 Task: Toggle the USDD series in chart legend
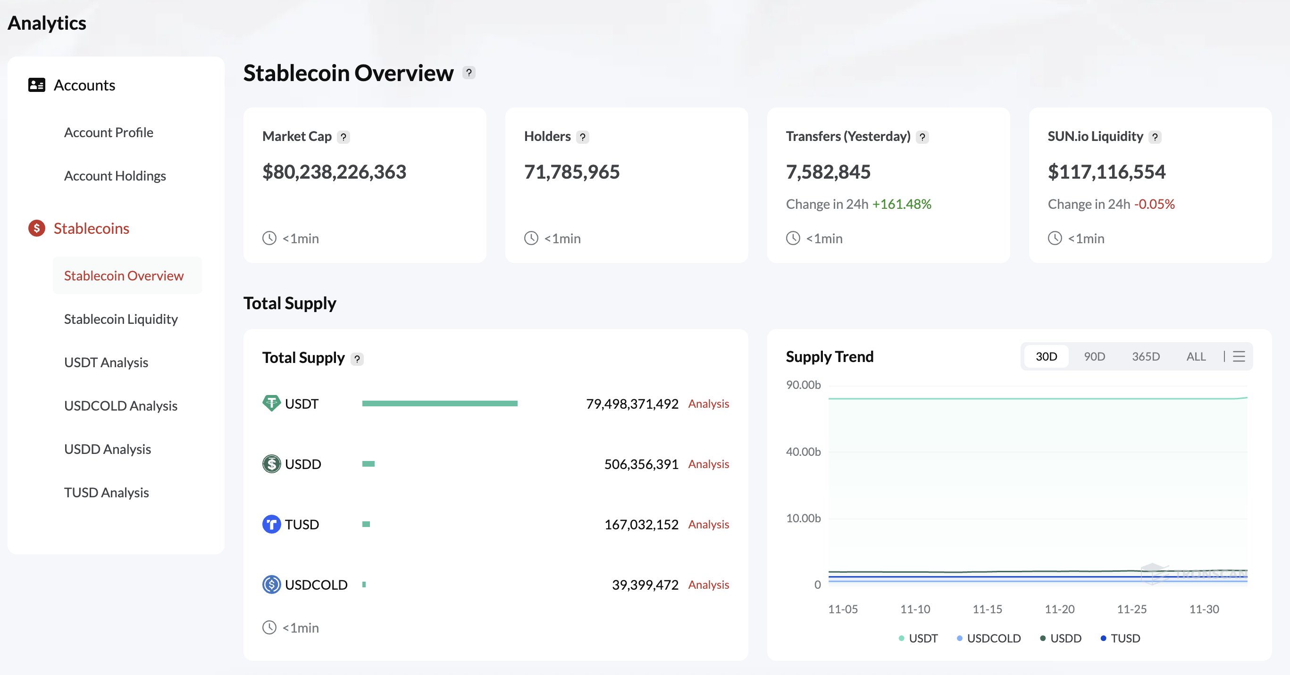(1064, 638)
